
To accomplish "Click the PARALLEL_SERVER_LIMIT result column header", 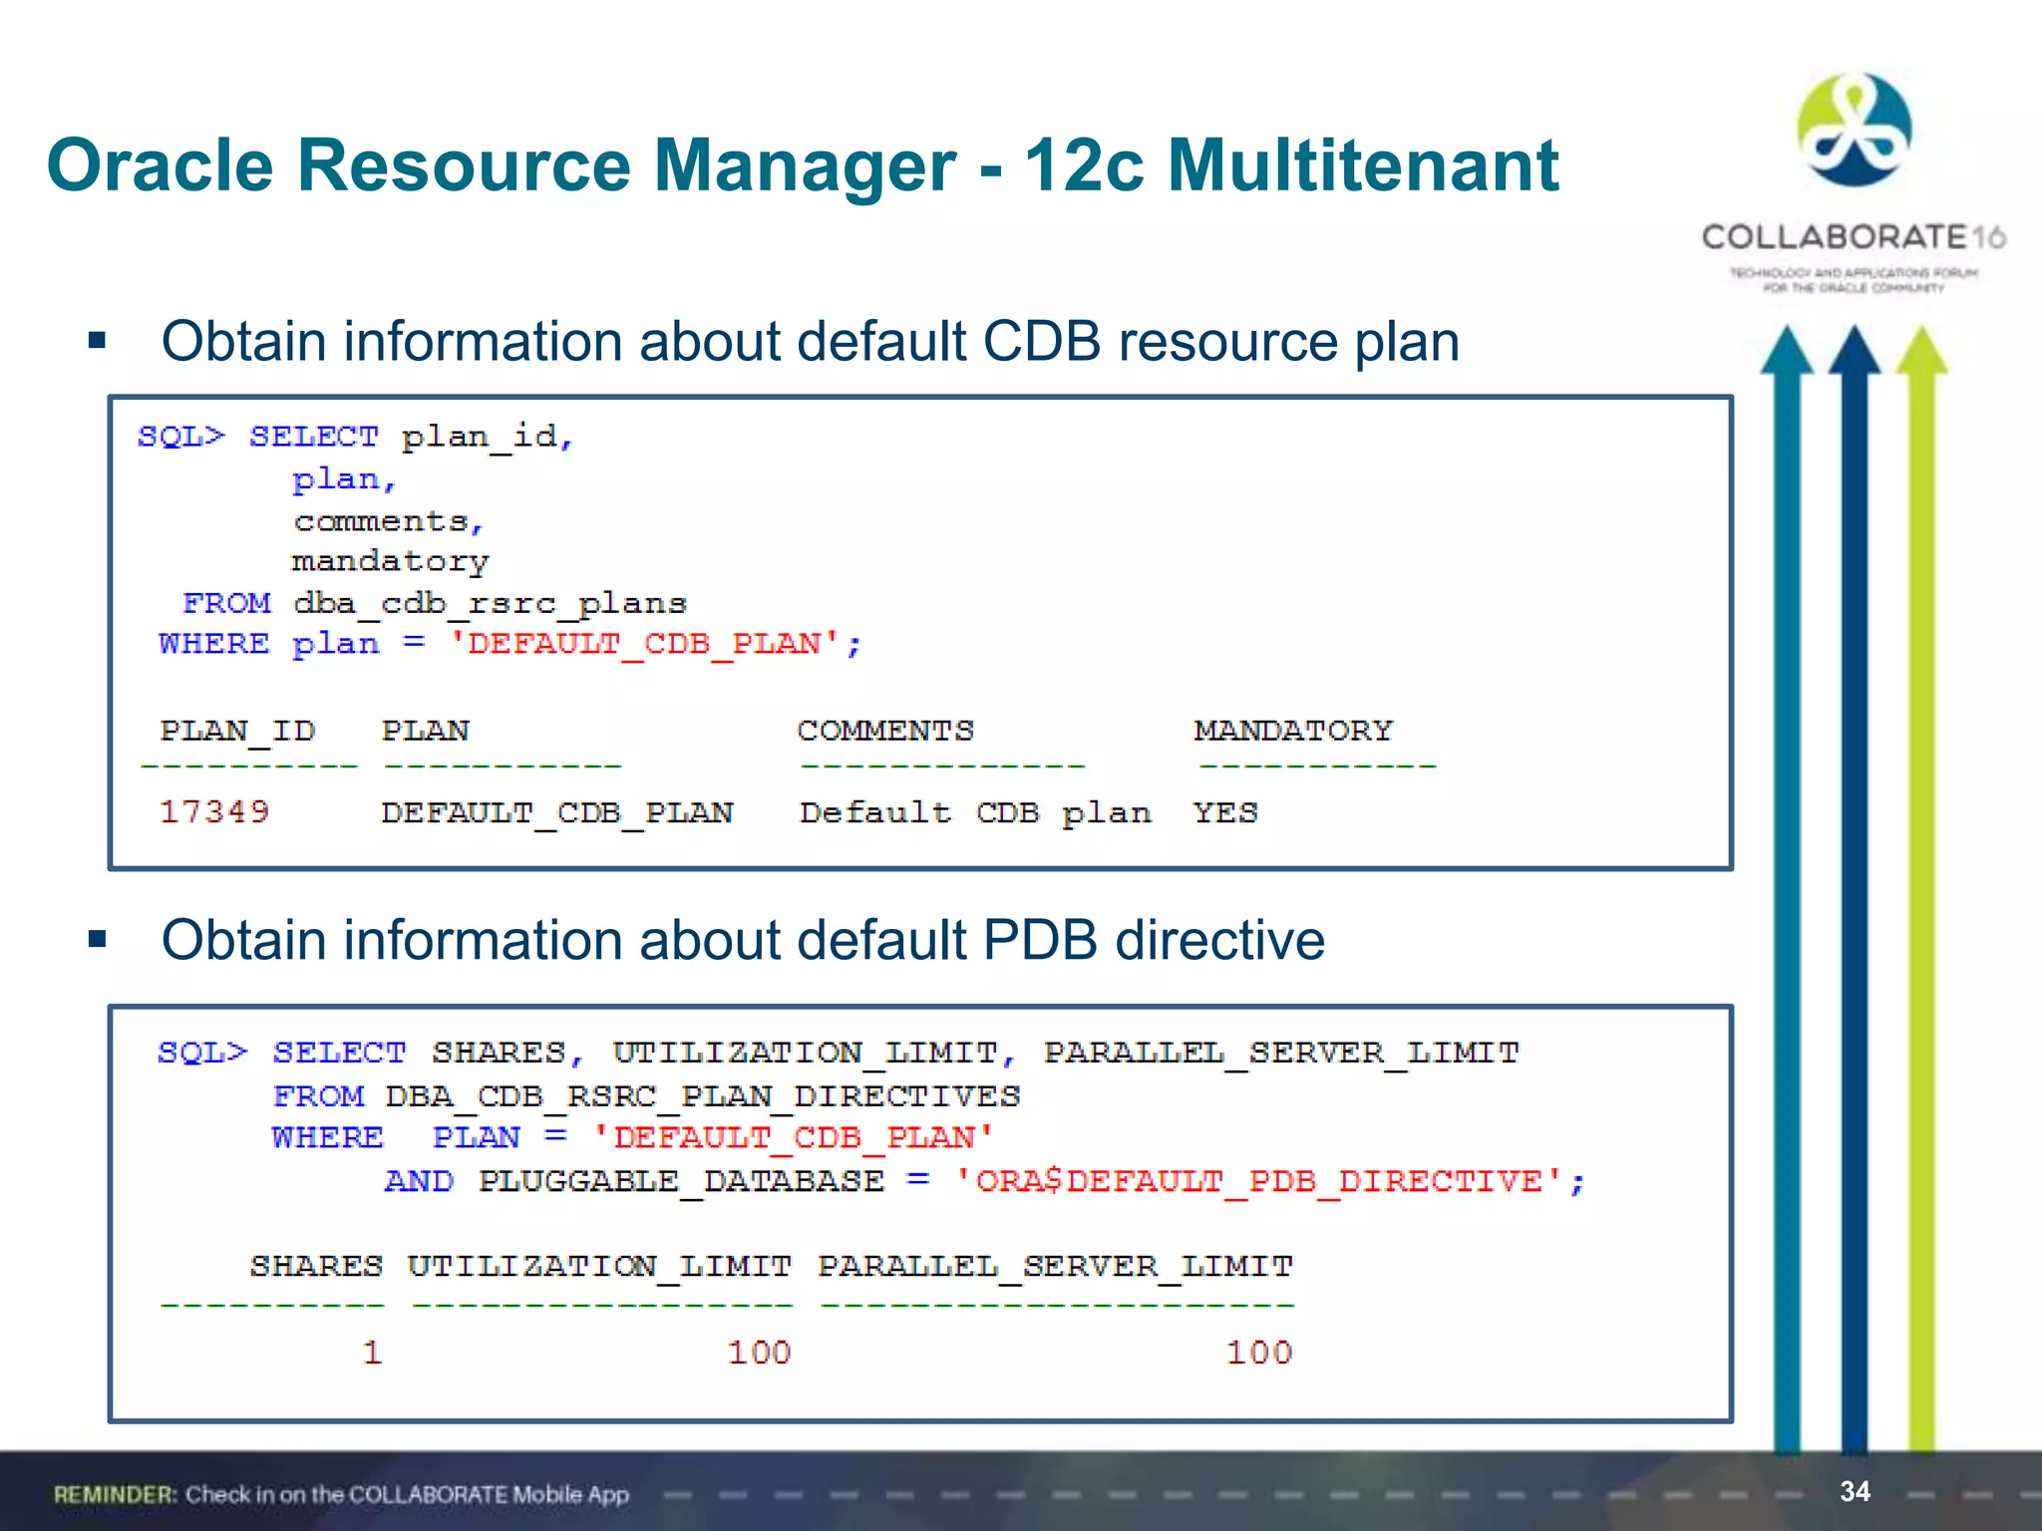I will 1056,1267.
